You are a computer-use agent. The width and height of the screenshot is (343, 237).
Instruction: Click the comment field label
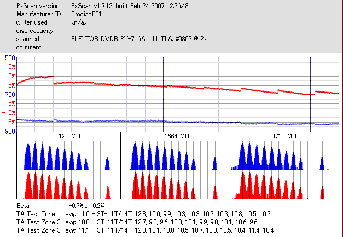tap(28, 47)
